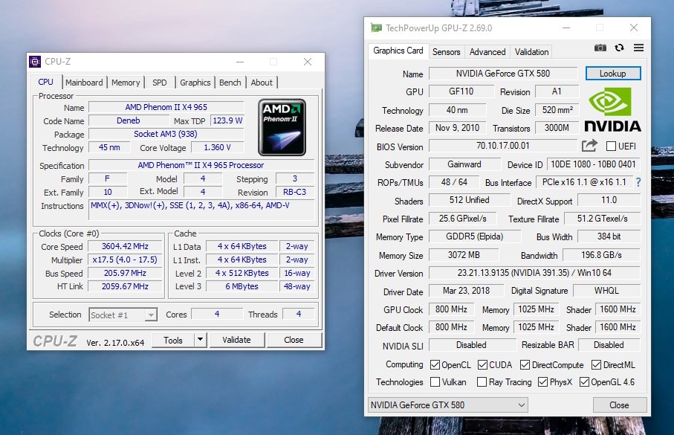Toggle the PhysX checkbox
The height and width of the screenshot is (435, 674).
pos(543,382)
